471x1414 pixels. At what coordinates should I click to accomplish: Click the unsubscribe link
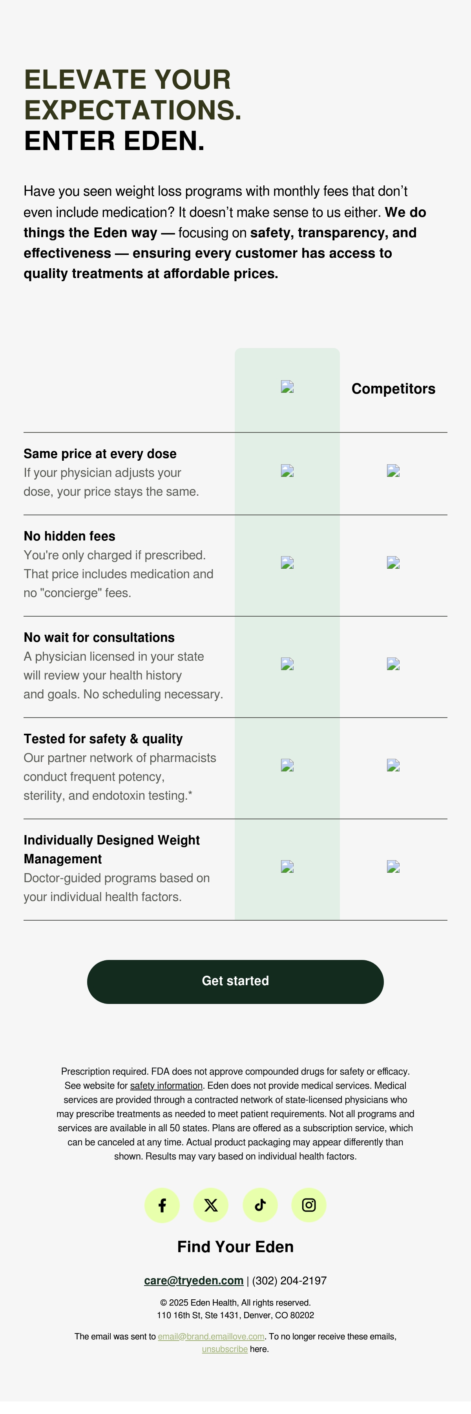(225, 1349)
